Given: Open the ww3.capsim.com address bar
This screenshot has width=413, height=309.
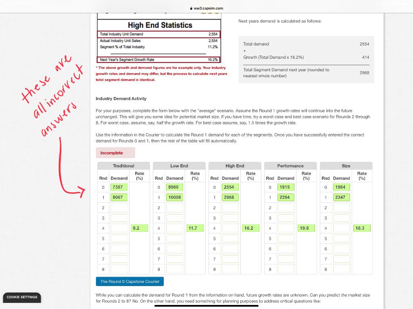Looking at the screenshot, I should [x=206, y=8].
